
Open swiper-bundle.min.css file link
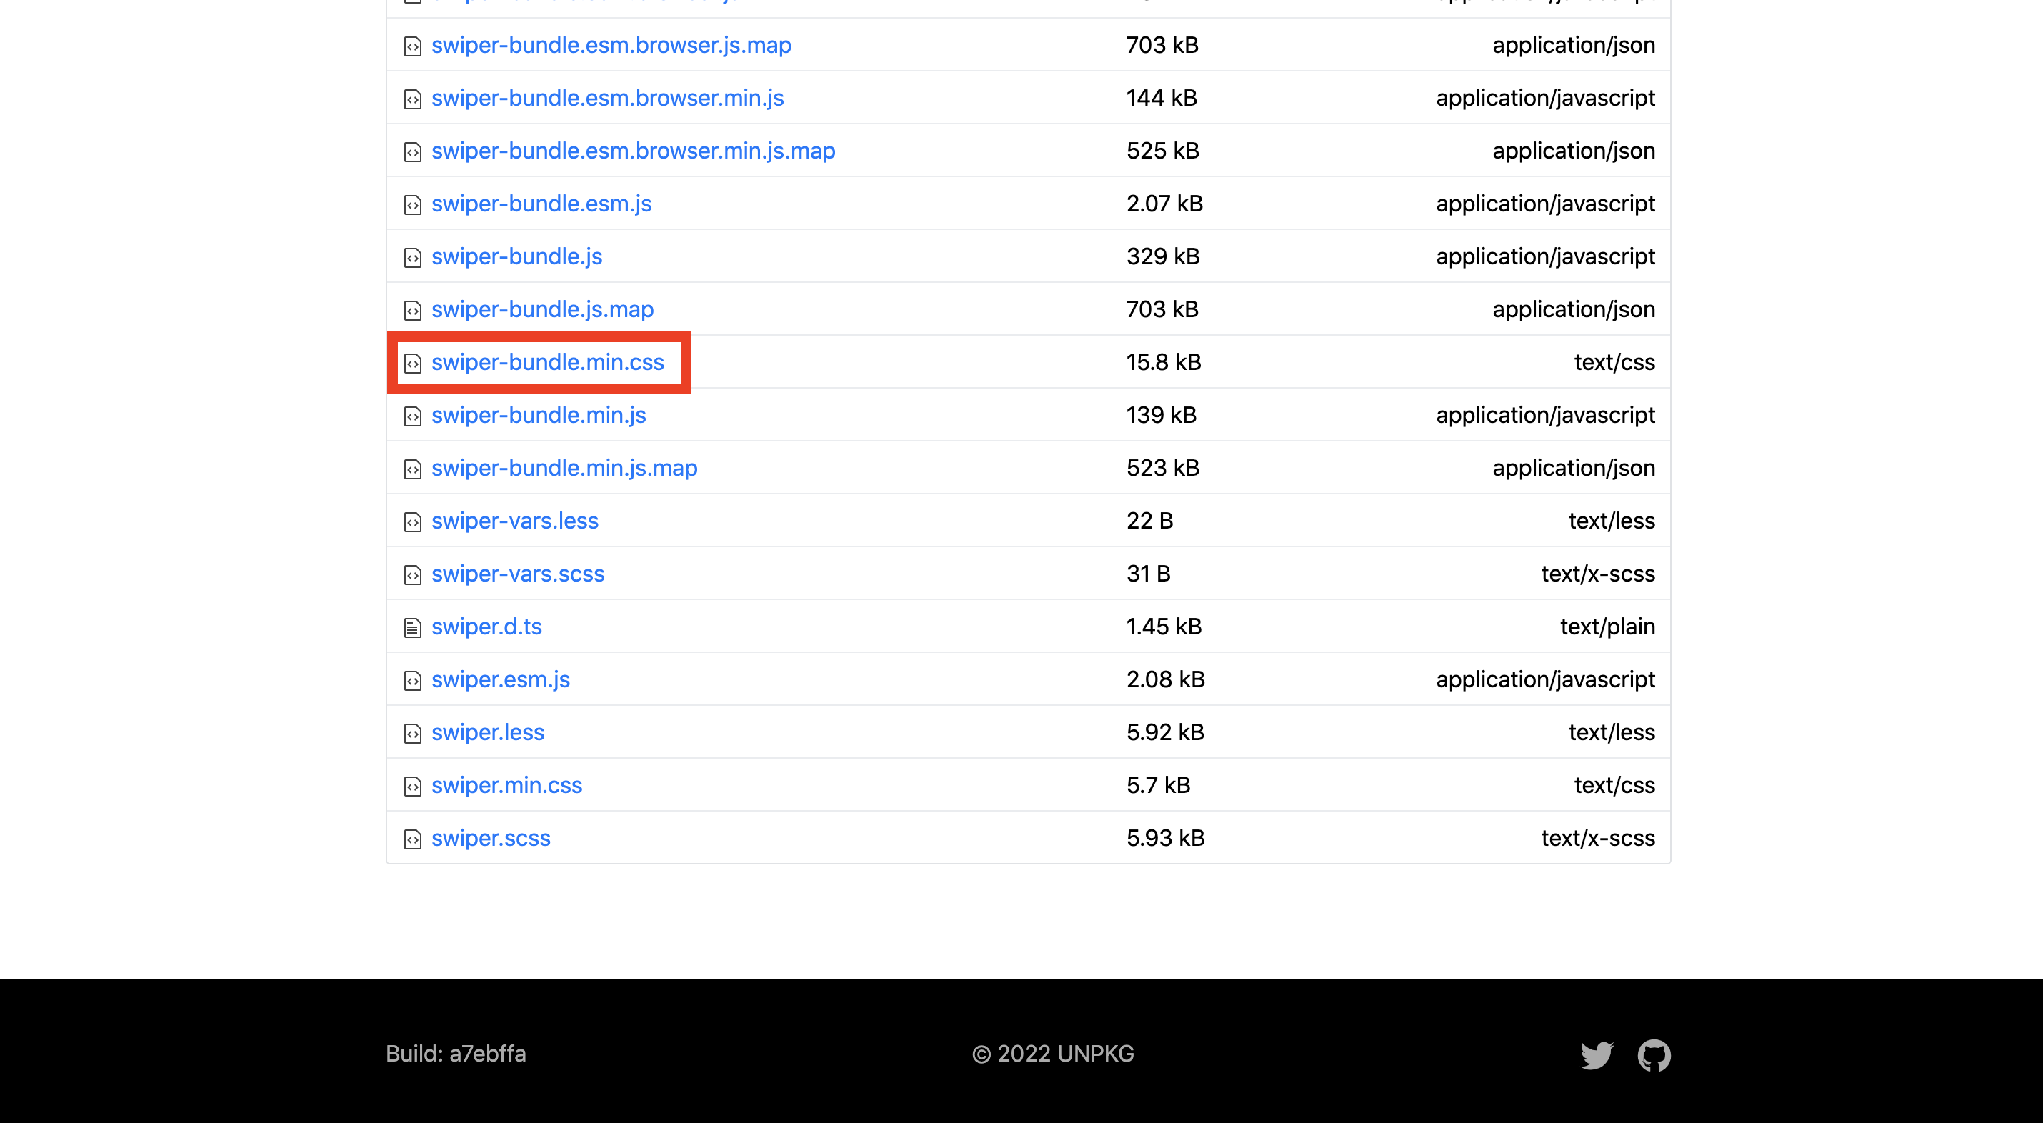tap(547, 362)
